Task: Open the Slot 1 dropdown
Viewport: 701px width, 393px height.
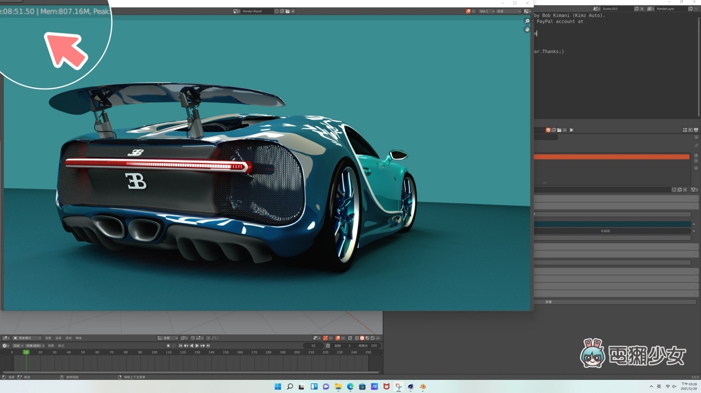Action: coord(486,11)
